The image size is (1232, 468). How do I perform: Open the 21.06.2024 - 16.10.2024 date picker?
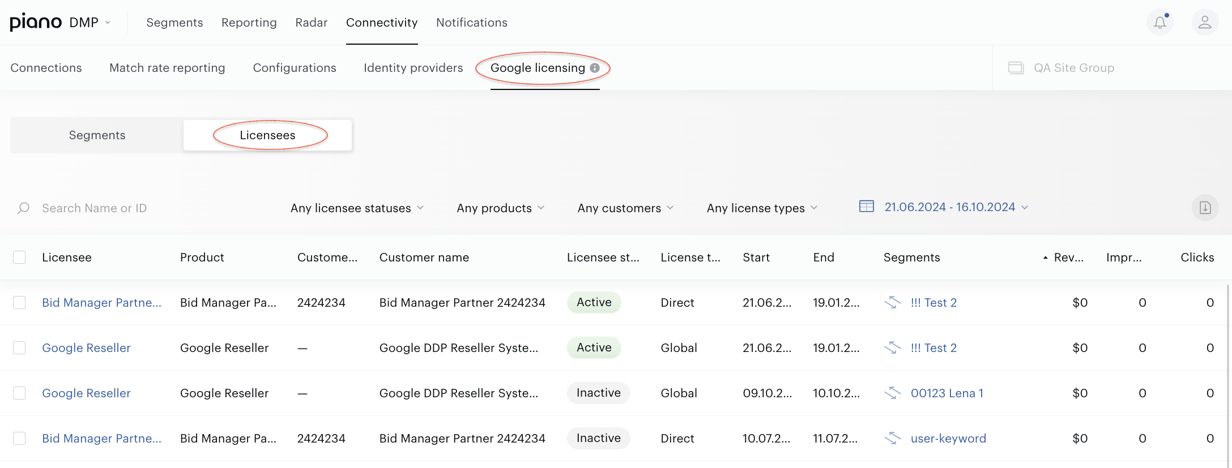pos(956,207)
